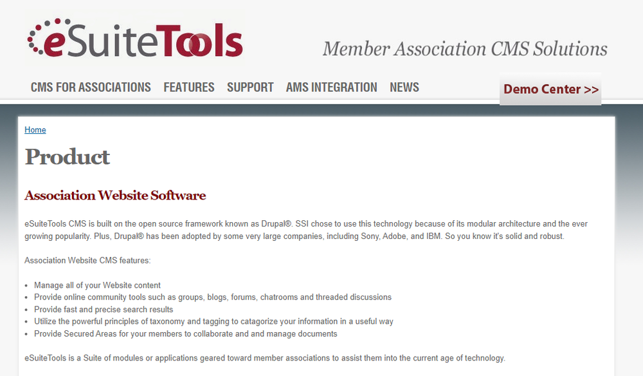Click the Secured Areas bullet item
This screenshot has width=643, height=376.
[x=185, y=334]
